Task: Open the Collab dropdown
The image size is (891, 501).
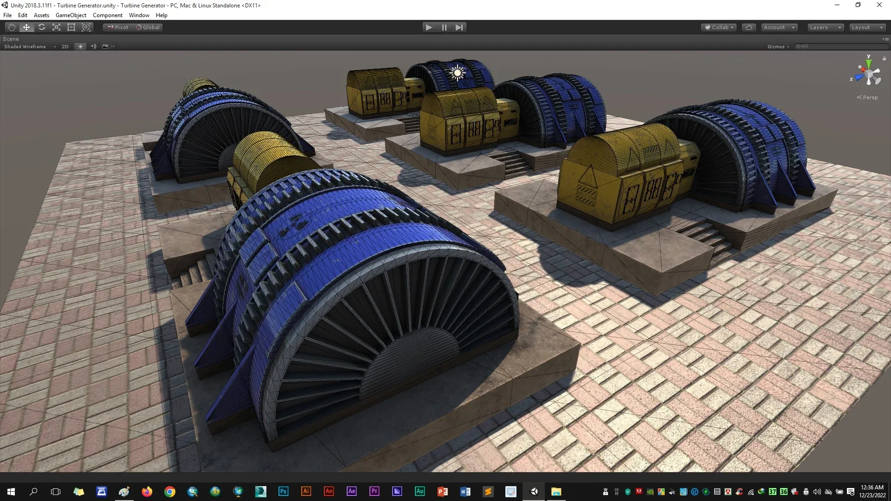Action: [x=719, y=27]
